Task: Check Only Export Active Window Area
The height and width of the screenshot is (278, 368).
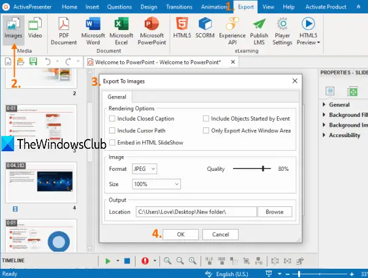Action: coord(206,130)
